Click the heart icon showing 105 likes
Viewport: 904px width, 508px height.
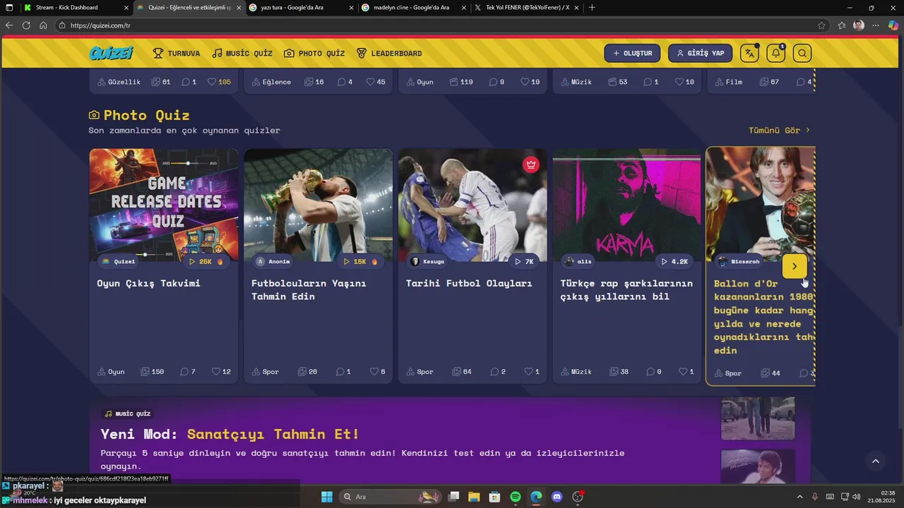tap(211, 82)
